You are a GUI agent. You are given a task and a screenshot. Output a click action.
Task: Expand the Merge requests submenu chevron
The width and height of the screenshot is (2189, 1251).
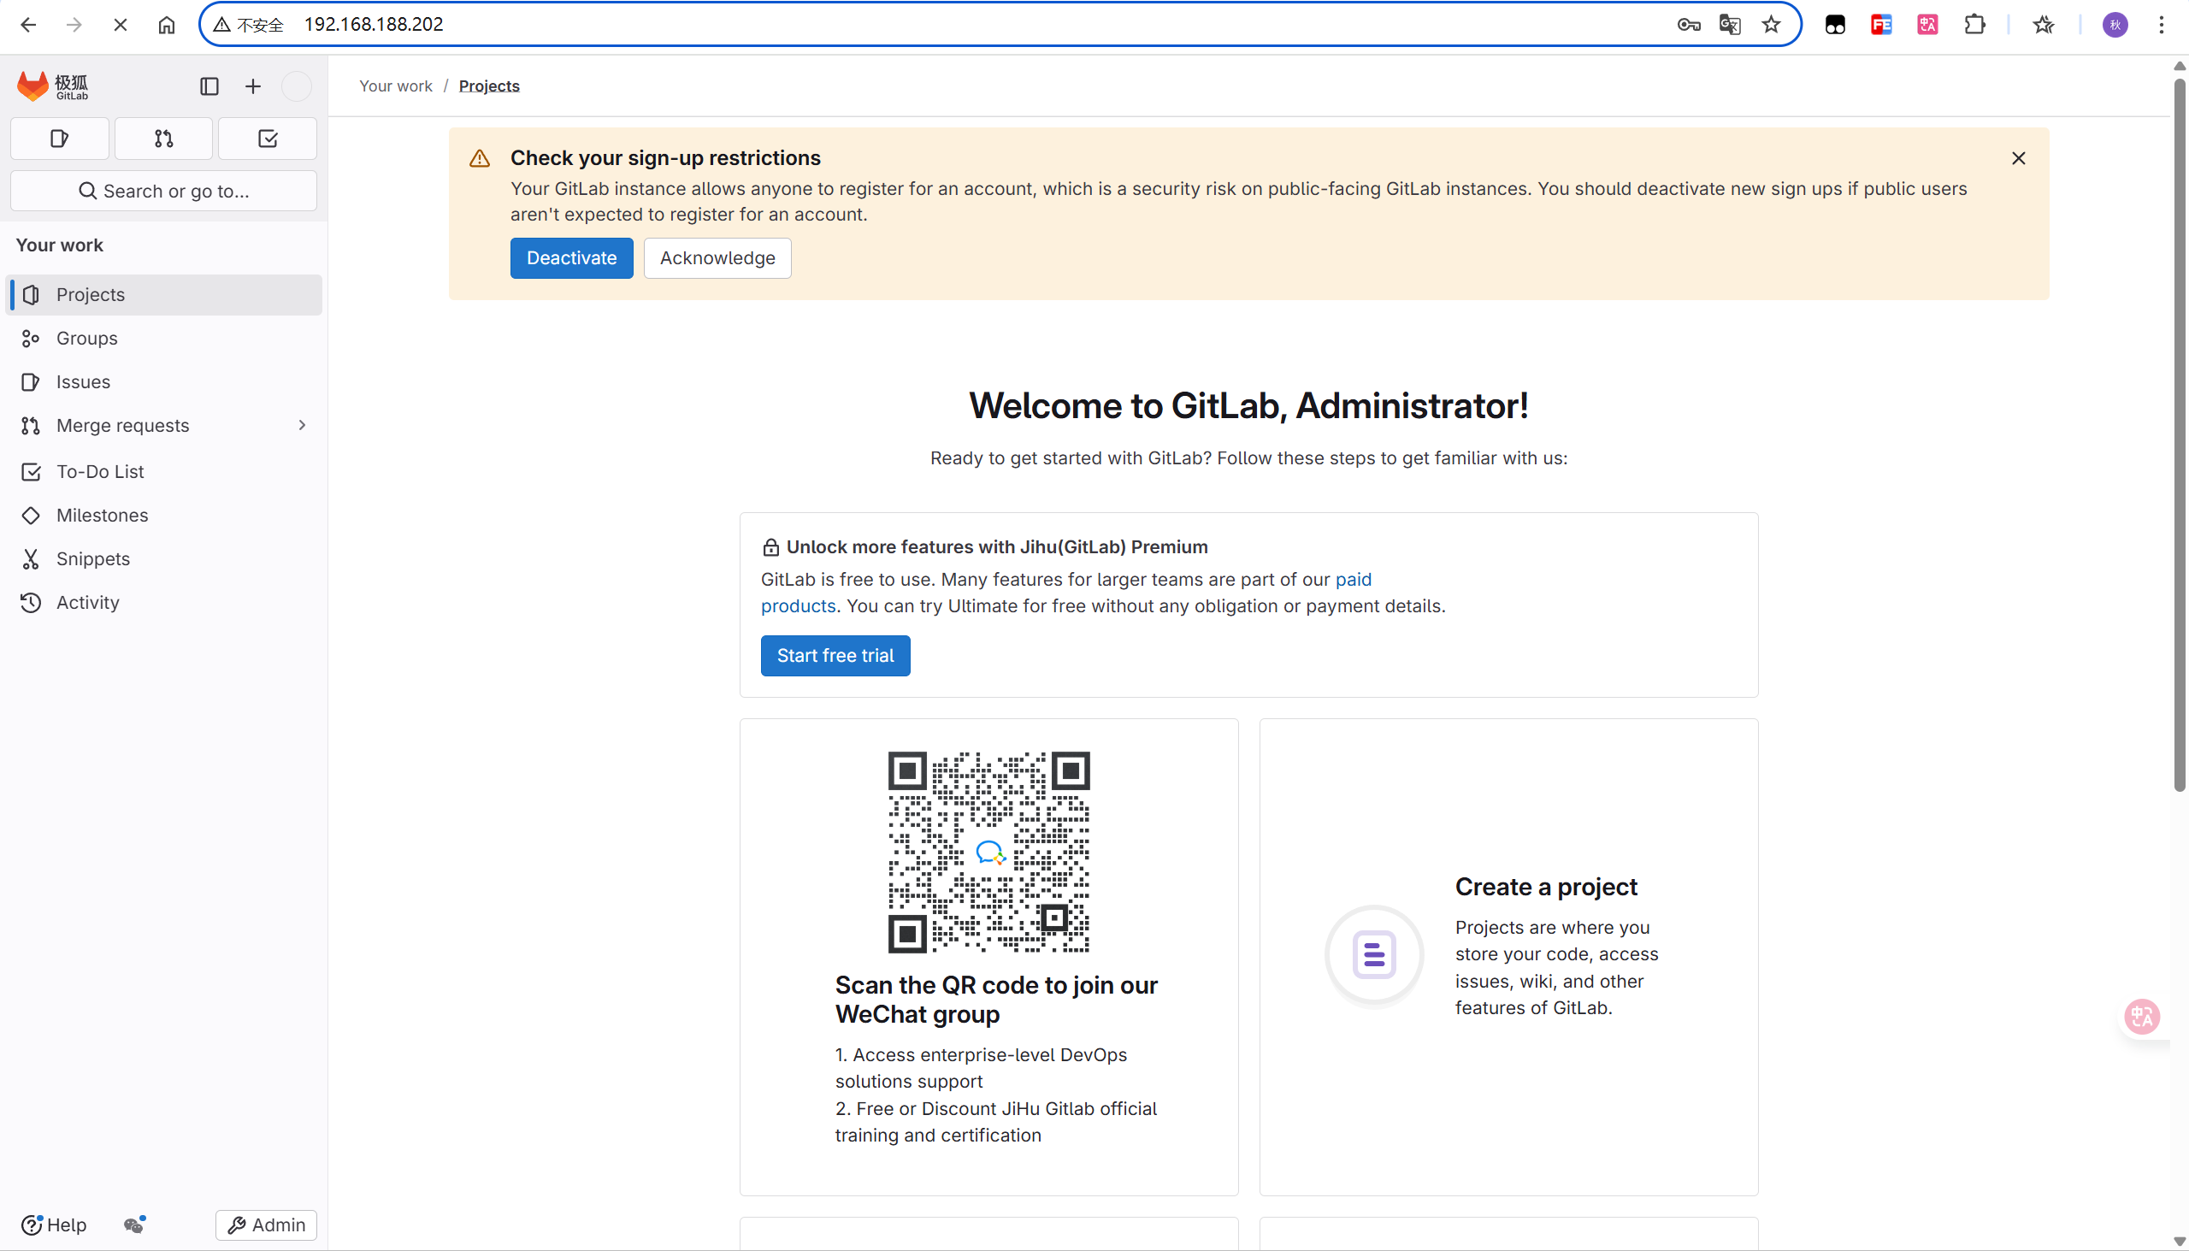point(302,425)
